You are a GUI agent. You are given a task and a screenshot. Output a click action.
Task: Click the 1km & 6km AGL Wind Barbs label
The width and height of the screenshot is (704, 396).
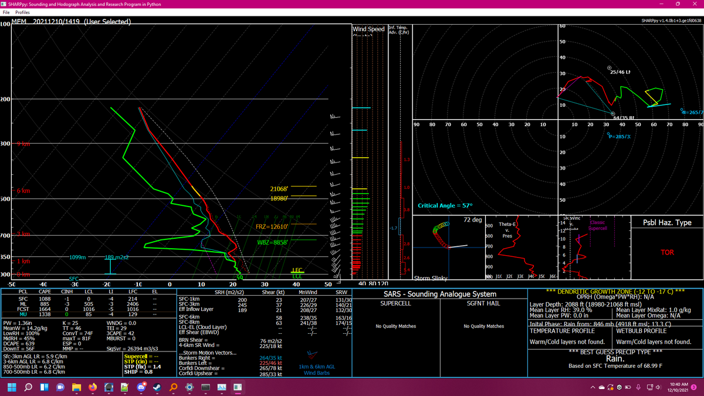(x=317, y=370)
